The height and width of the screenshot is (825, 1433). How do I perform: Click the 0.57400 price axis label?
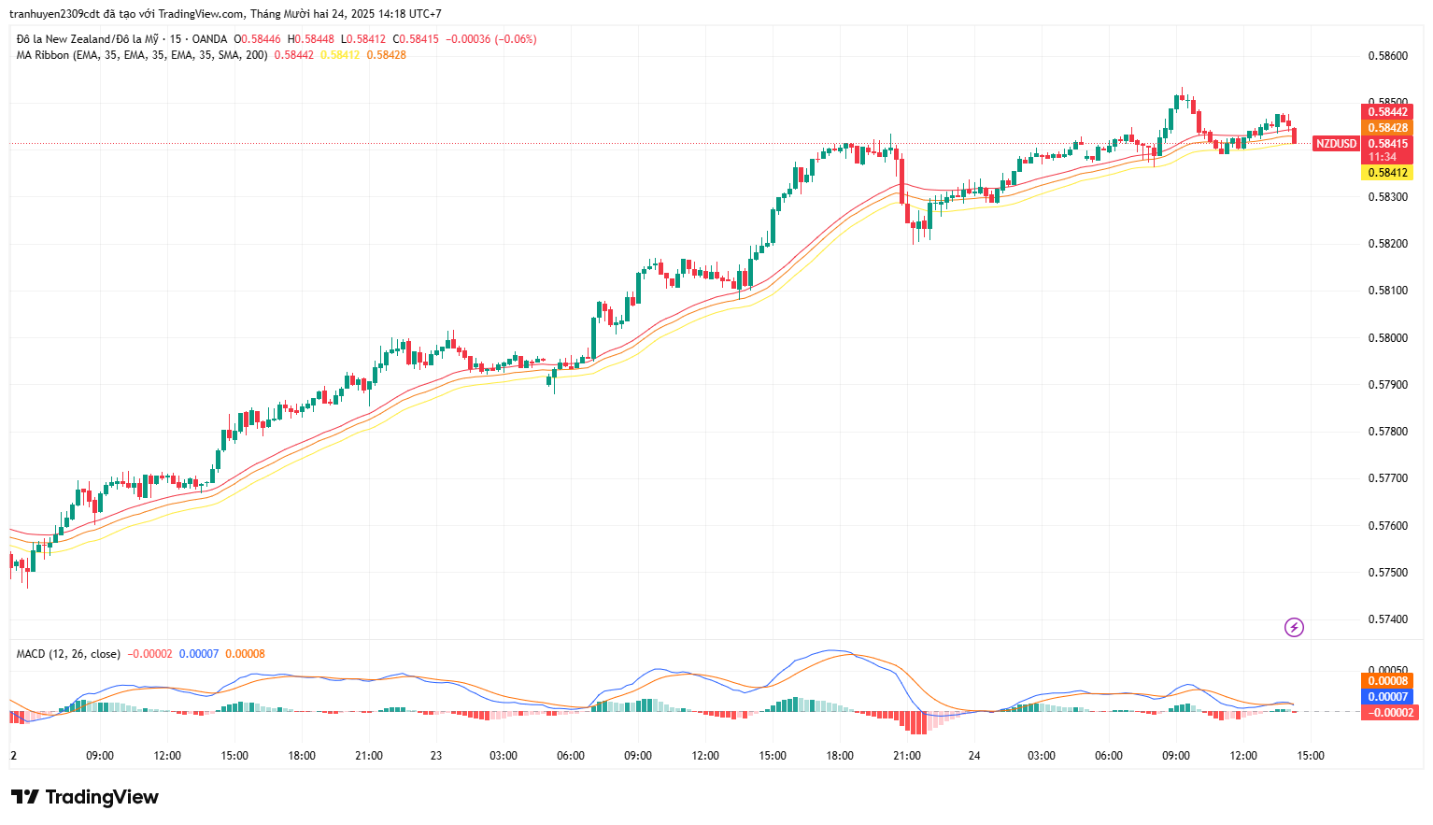pos(1387,619)
